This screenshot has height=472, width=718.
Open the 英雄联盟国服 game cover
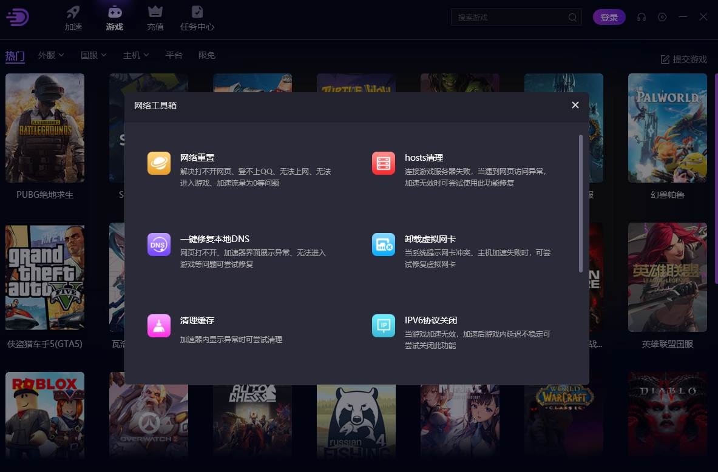[x=668, y=277]
